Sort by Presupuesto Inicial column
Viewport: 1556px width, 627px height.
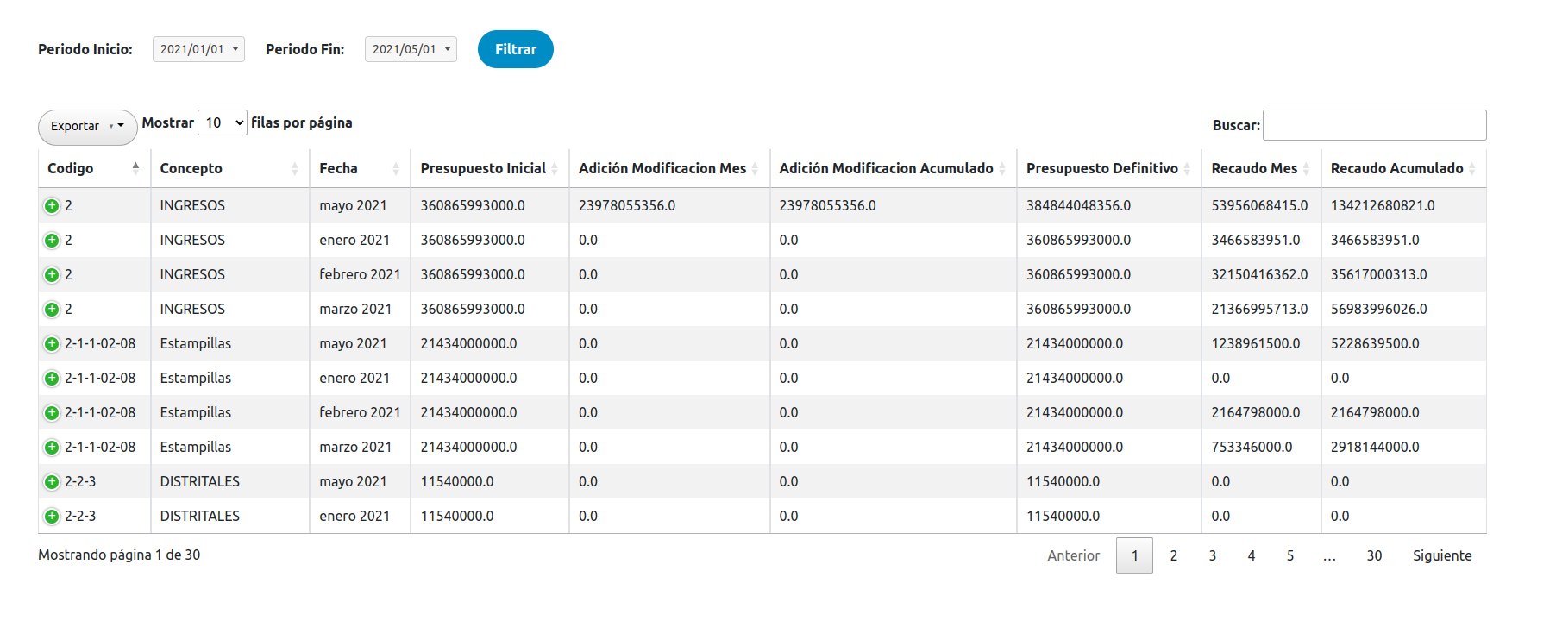pos(490,168)
